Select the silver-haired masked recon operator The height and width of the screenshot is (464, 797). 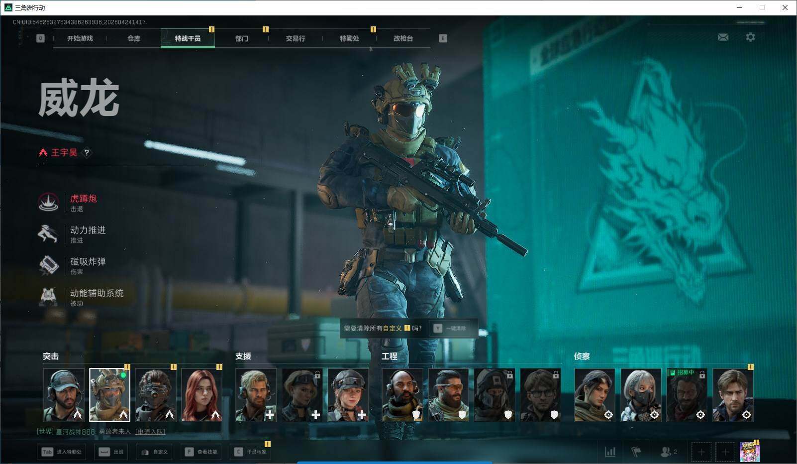click(x=641, y=395)
